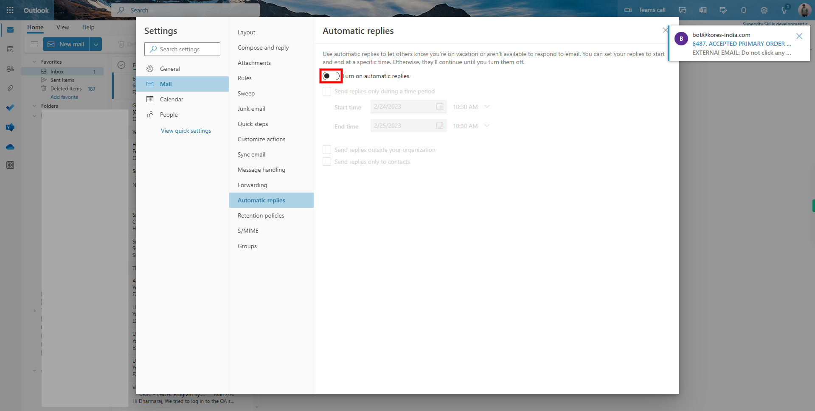Select Mail settings category
Screen dimensions: 815x411
pyautogui.click(x=183, y=84)
